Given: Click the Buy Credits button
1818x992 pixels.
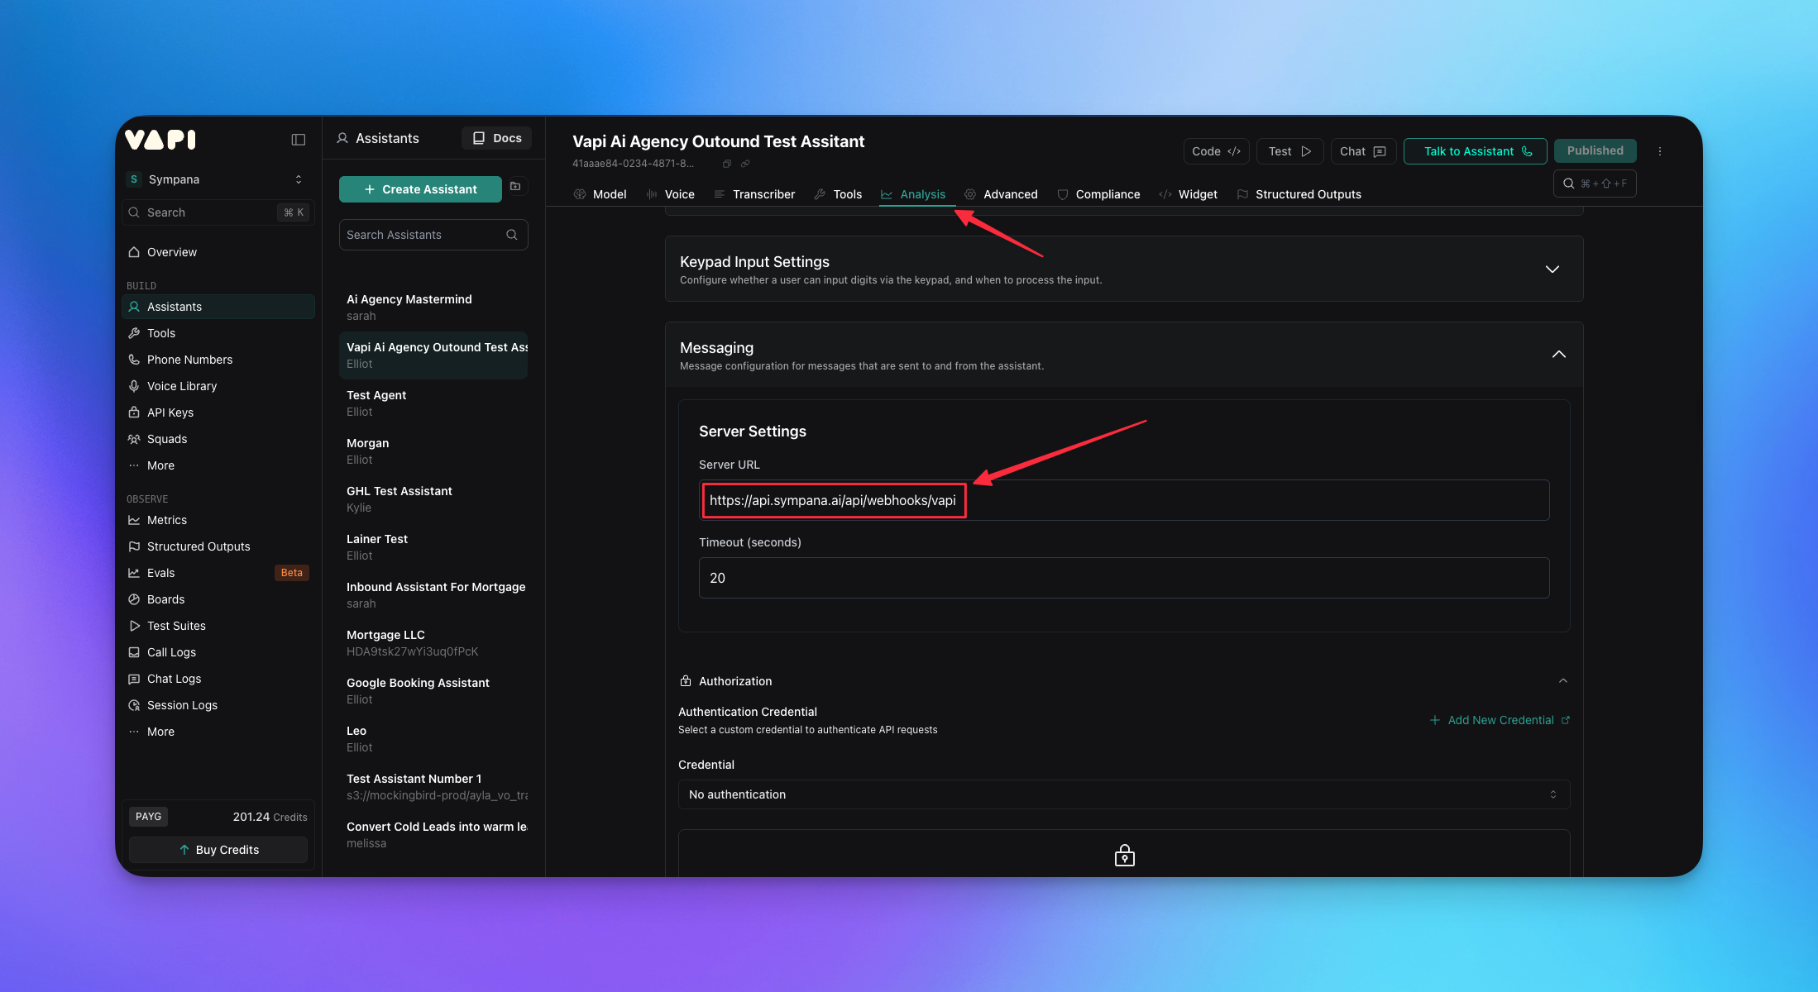Looking at the screenshot, I should tap(218, 850).
